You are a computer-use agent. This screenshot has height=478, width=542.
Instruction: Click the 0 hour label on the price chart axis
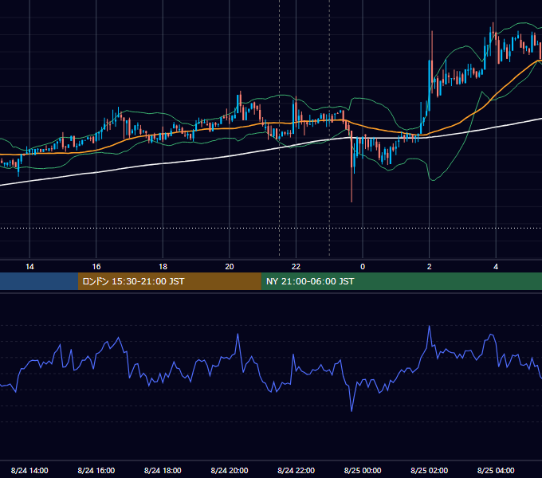click(363, 267)
